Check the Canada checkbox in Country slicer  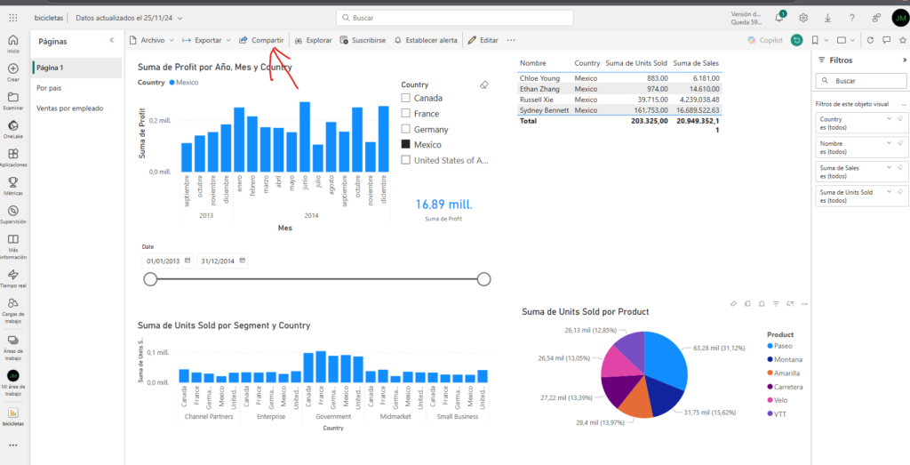click(405, 98)
